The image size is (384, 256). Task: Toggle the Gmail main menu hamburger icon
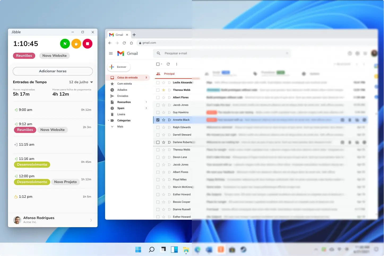pyautogui.click(x=111, y=53)
